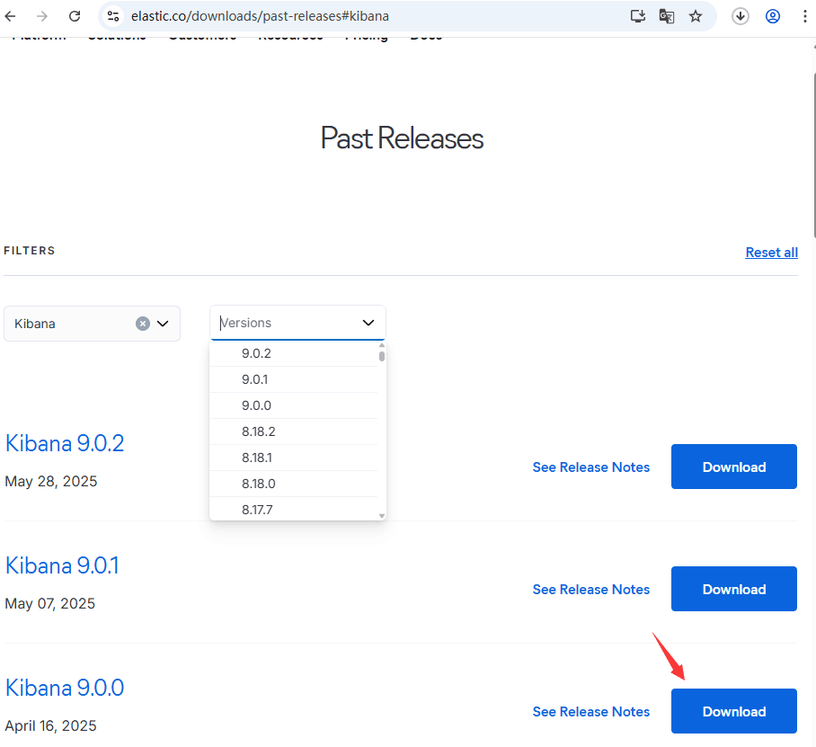Click the address bar URL text
The width and height of the screenshot is (816, 747).
(260, 16)
